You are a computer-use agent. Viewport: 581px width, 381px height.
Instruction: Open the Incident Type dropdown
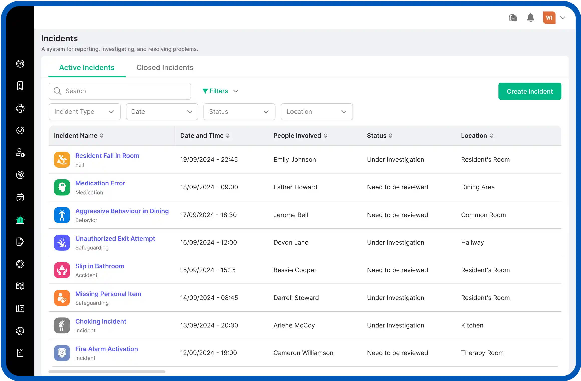[85, 112]
